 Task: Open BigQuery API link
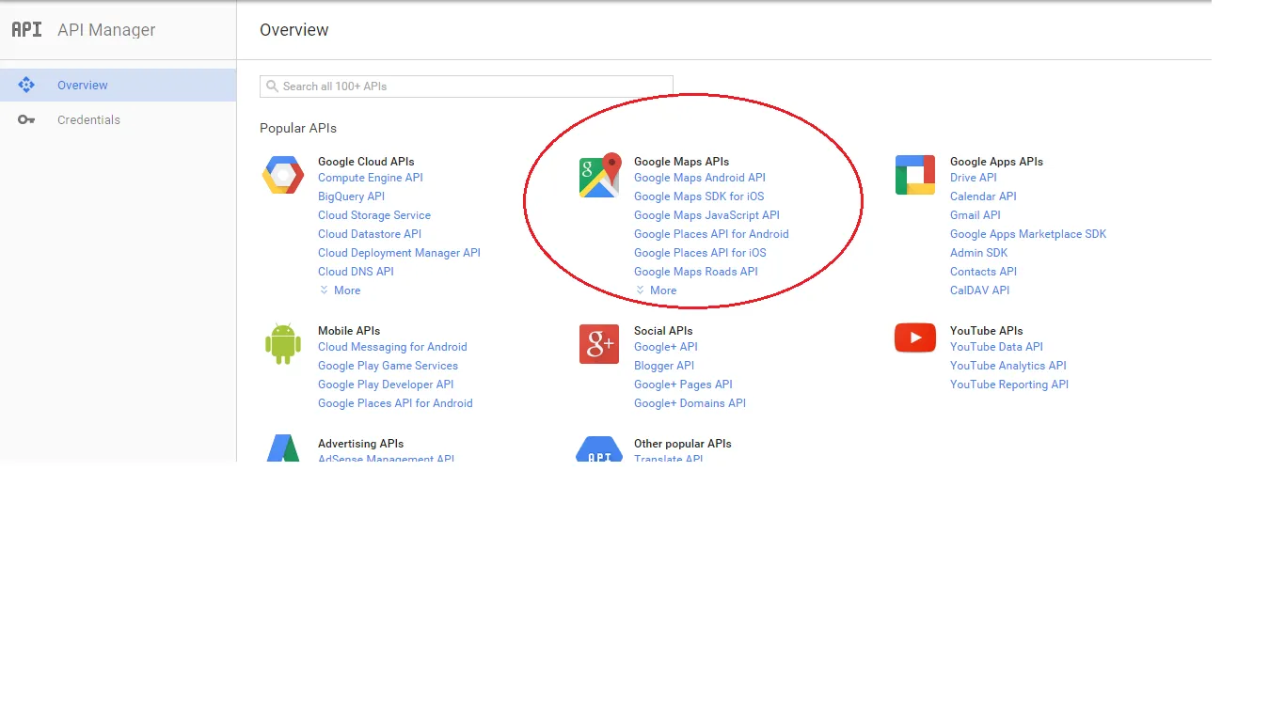(351, 196)
